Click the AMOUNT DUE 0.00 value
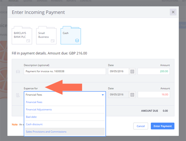Screen dimensions: 186x141 (165, 111)
